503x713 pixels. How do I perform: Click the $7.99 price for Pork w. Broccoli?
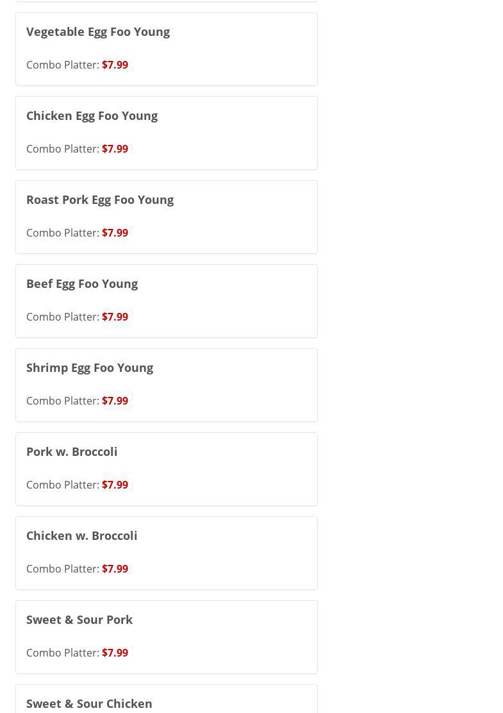[115, 485]
